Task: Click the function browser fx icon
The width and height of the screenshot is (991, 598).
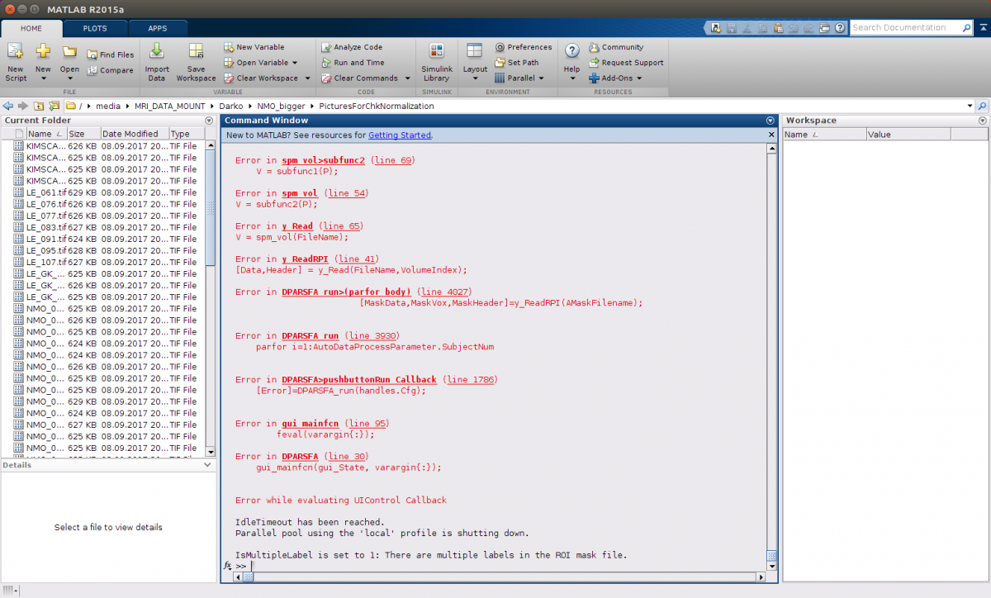Action: point(228,566)
